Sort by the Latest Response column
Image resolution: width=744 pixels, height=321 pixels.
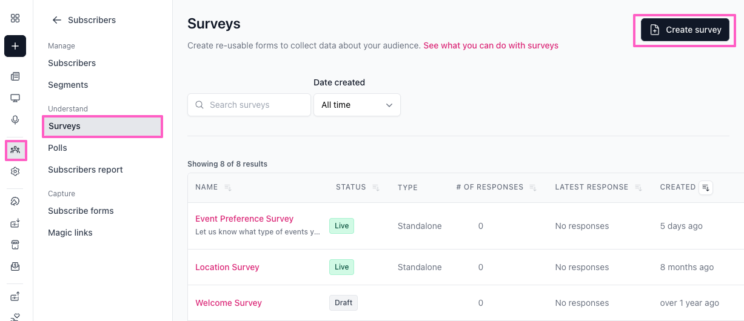pos(638,188)
